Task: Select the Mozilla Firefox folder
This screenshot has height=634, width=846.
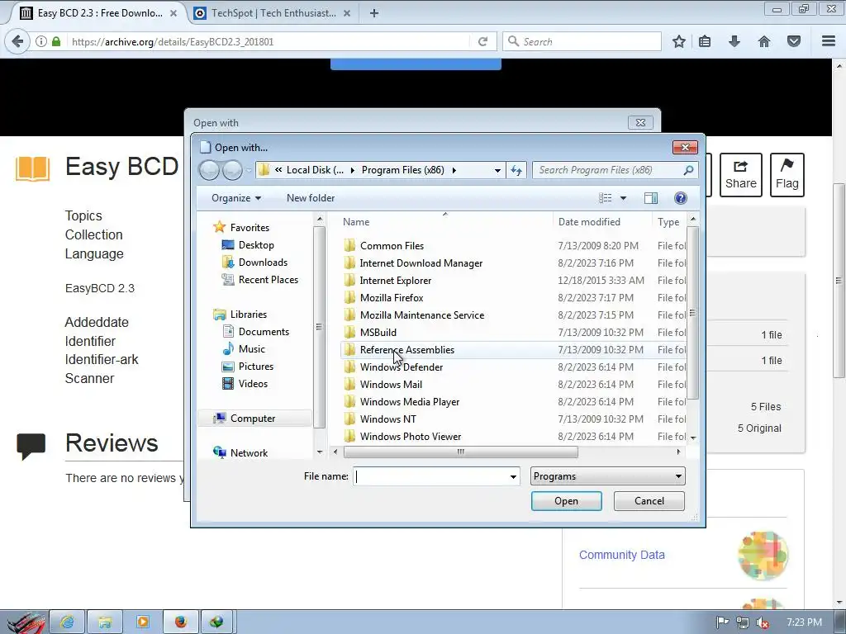Action: [391, 297]
